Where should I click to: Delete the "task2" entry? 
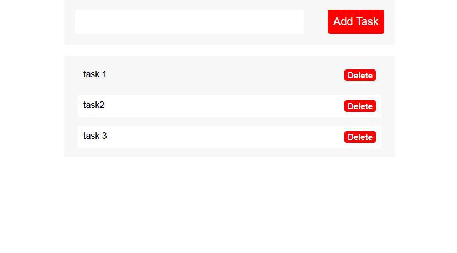tap(360, 106)
